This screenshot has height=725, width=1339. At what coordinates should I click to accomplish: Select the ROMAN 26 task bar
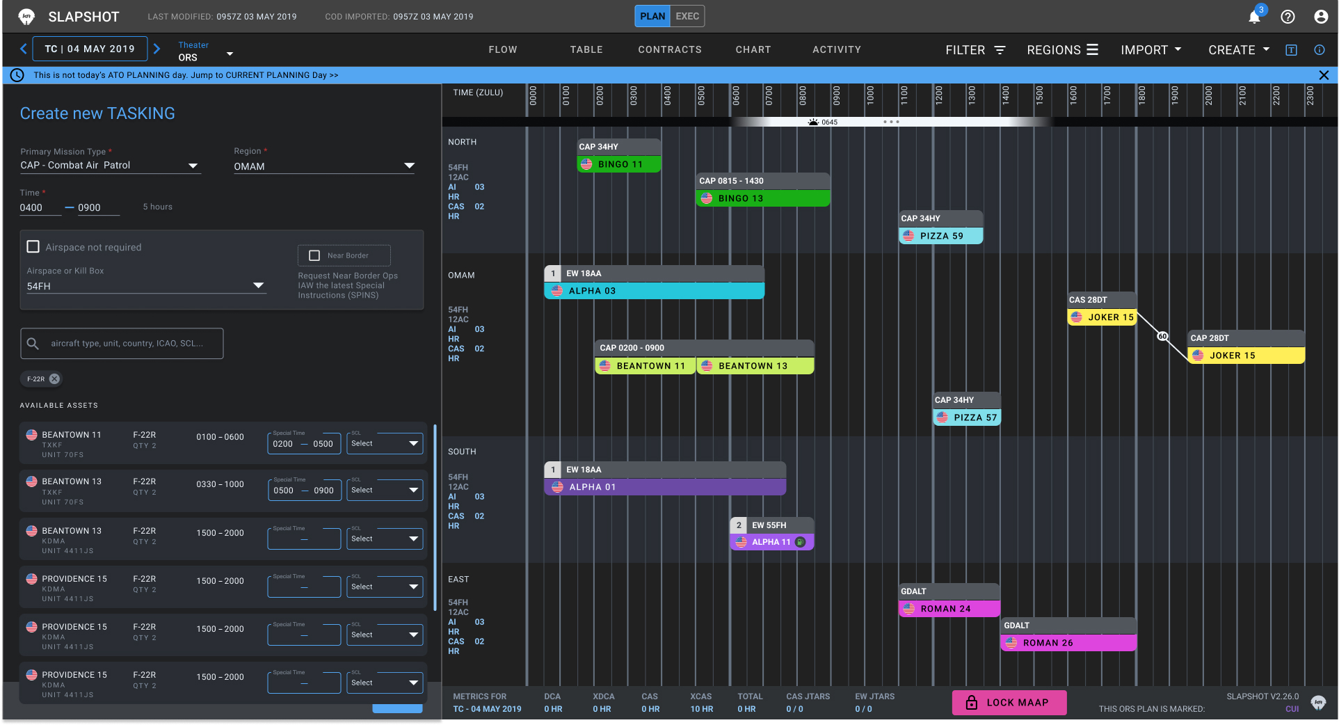(1068, 643)
